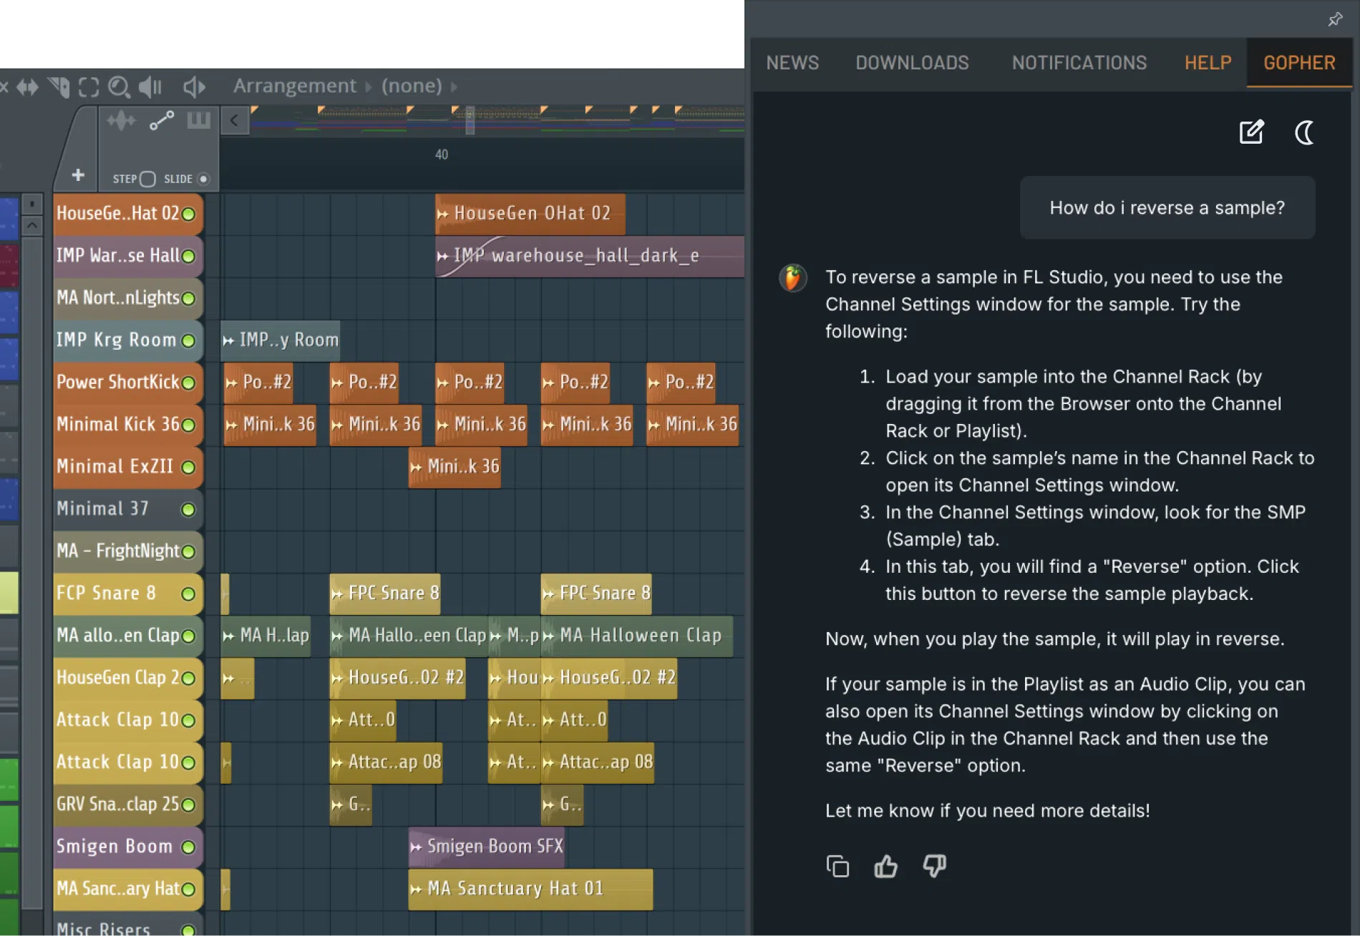Enable the STEP checkbox
Viewport: 1360px width, 936px height.
click(147, 179)
